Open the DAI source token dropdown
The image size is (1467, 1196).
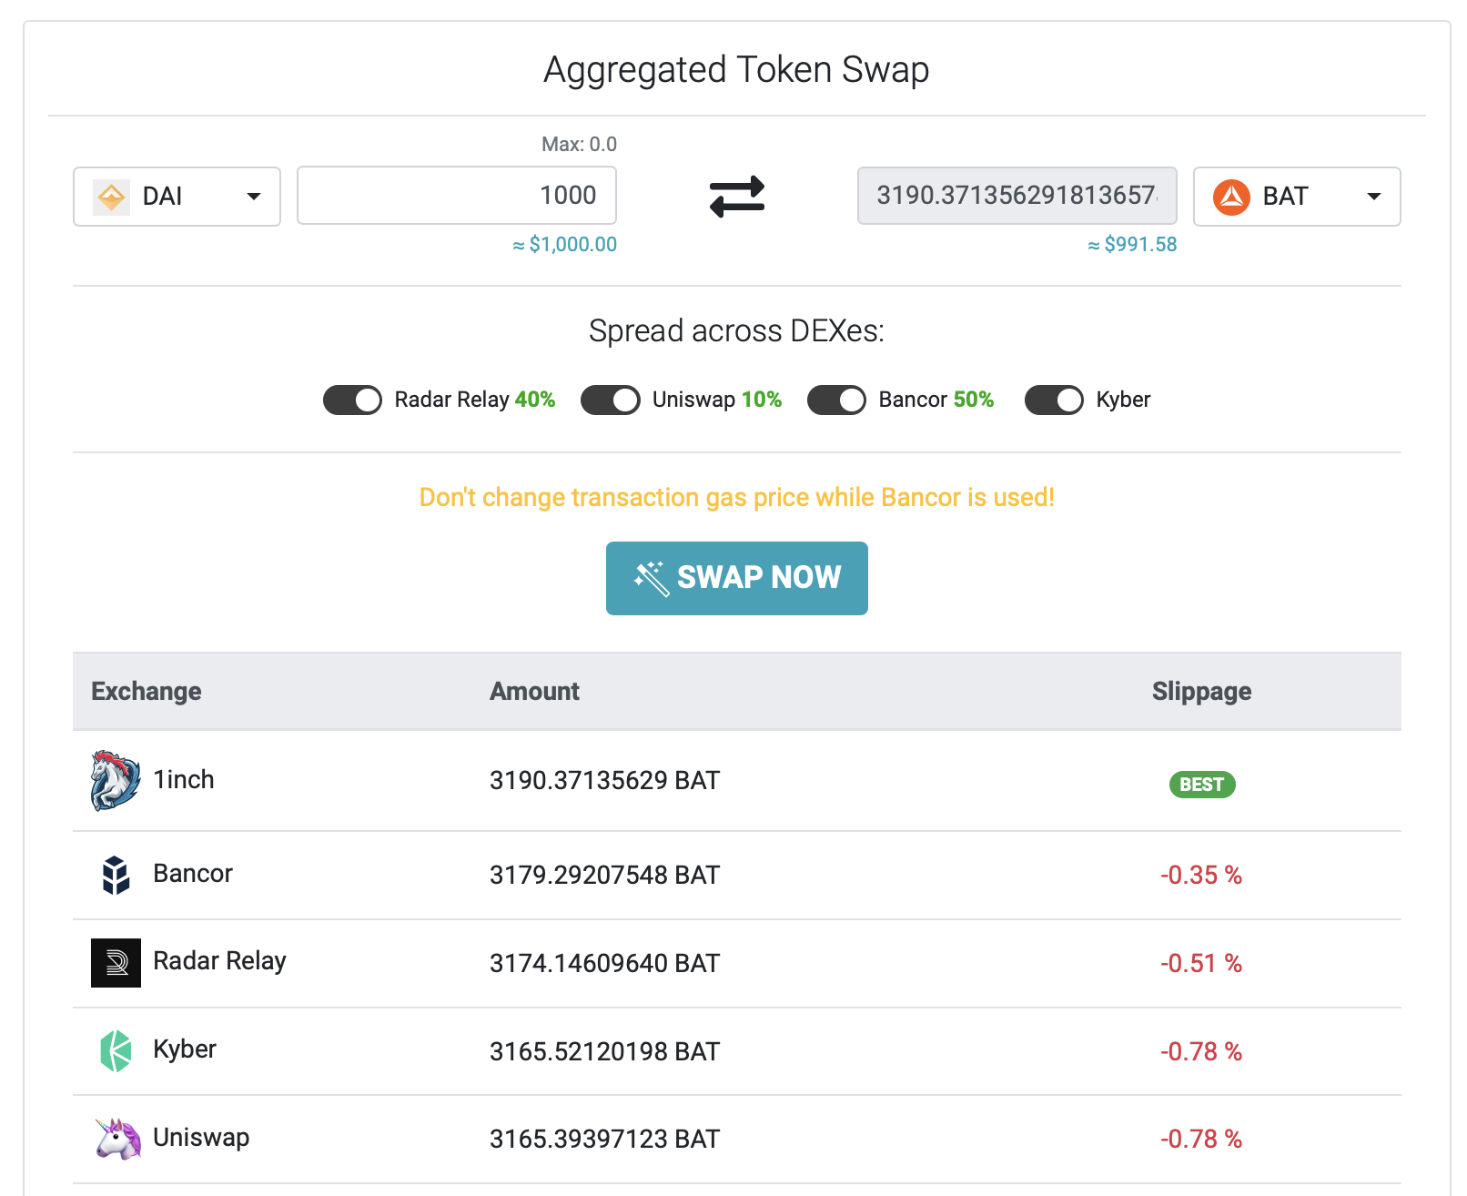tap(177, 197)
